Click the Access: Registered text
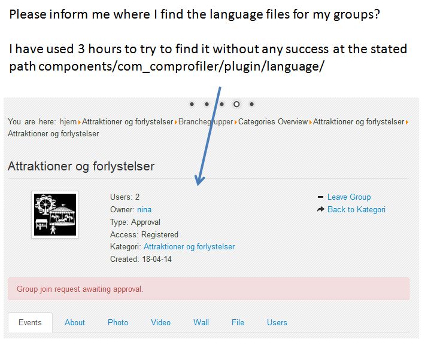 pyautogui.click(x=144, y=234)
